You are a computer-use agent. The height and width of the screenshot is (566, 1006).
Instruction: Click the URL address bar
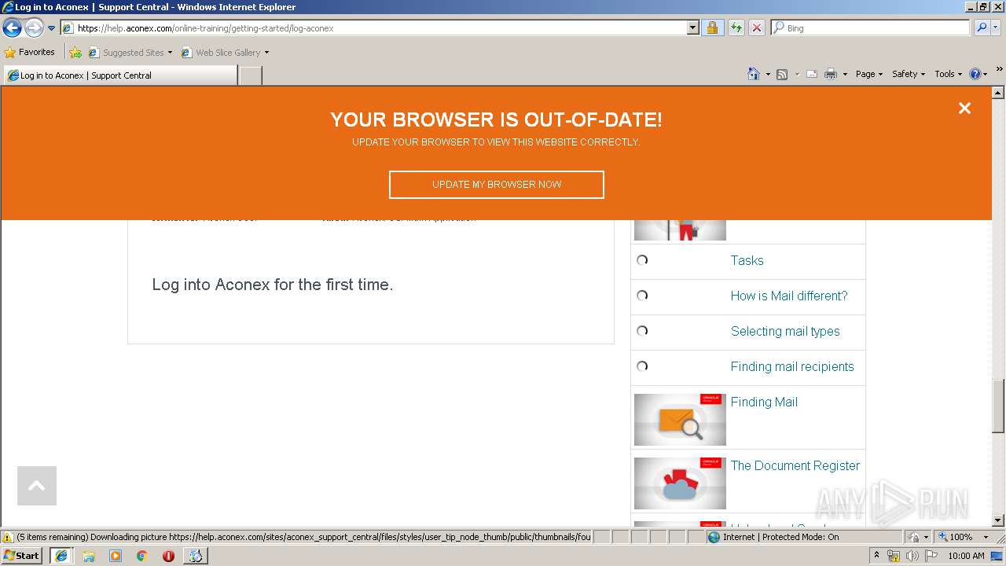point(373,28)
